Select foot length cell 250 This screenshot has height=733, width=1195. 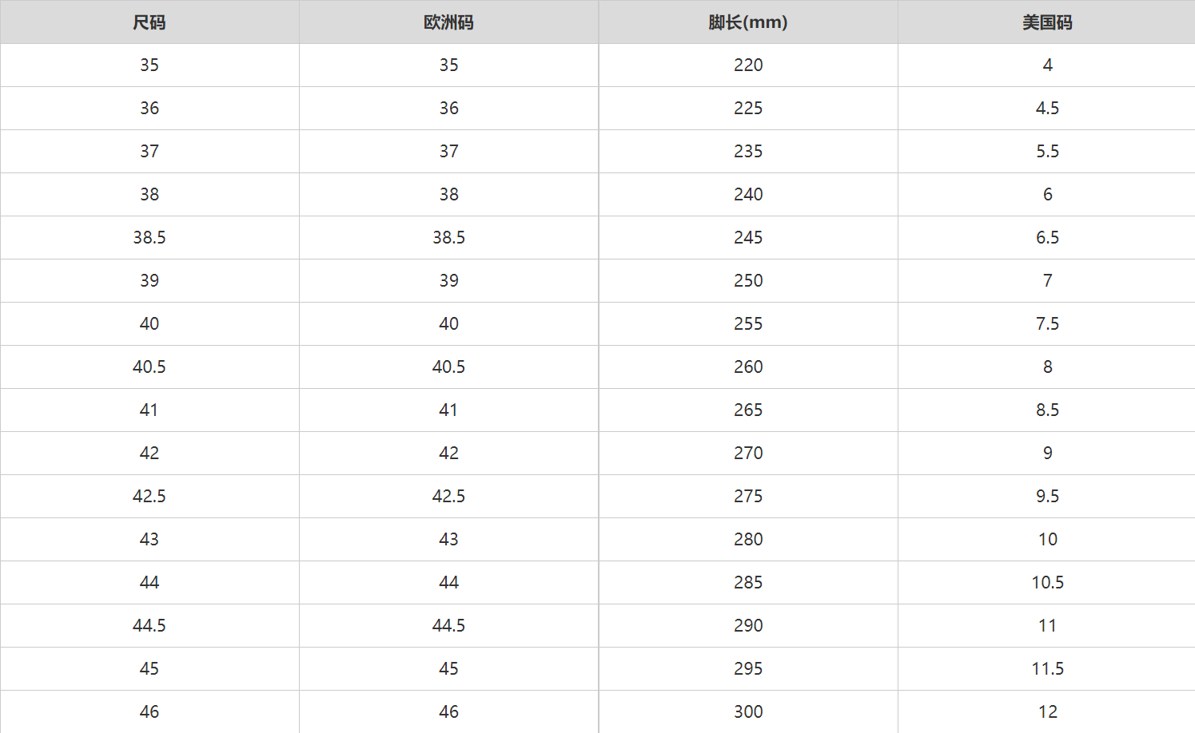[748, 281]
